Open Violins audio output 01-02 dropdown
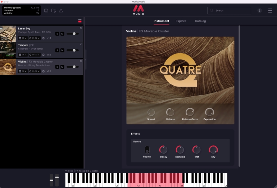277x188 pixels. click(34, 71)
